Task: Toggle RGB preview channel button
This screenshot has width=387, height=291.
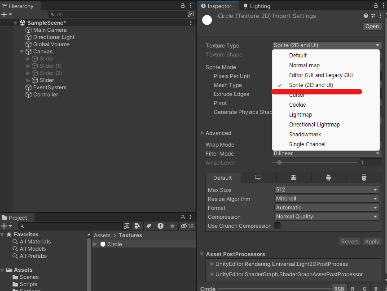Action: (x=339, y=289)
